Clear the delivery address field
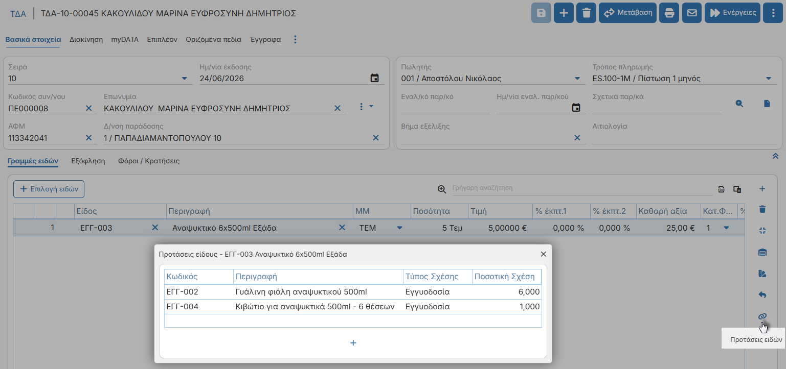786x369 pixels. click(375, 138)
